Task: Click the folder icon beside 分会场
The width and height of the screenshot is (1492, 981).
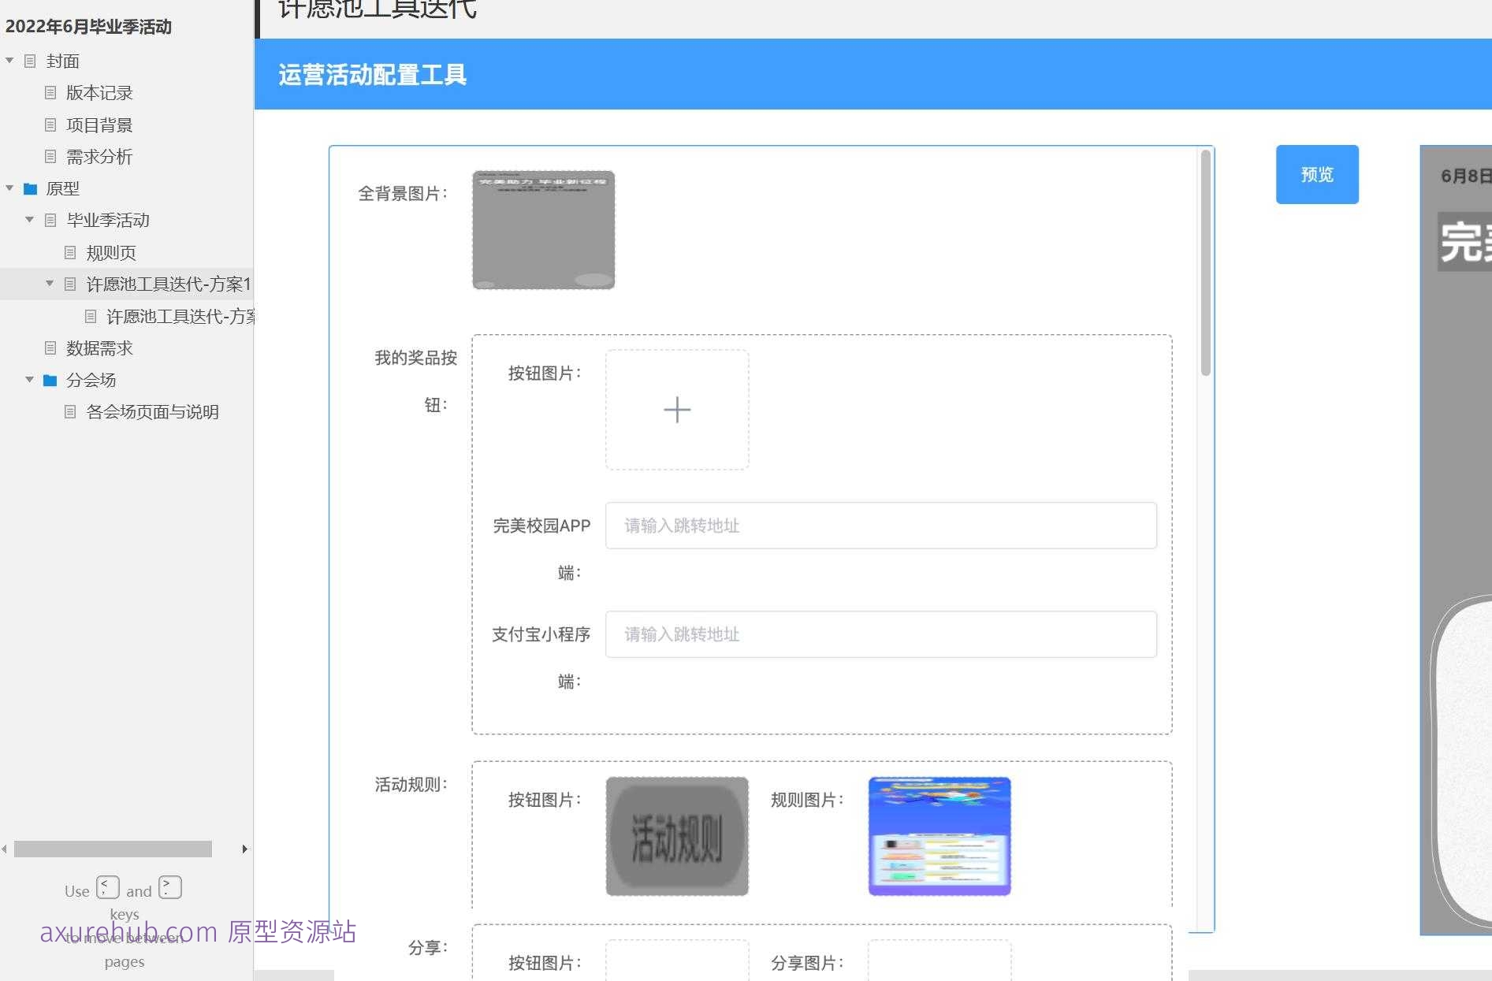Action: point(50,380)
